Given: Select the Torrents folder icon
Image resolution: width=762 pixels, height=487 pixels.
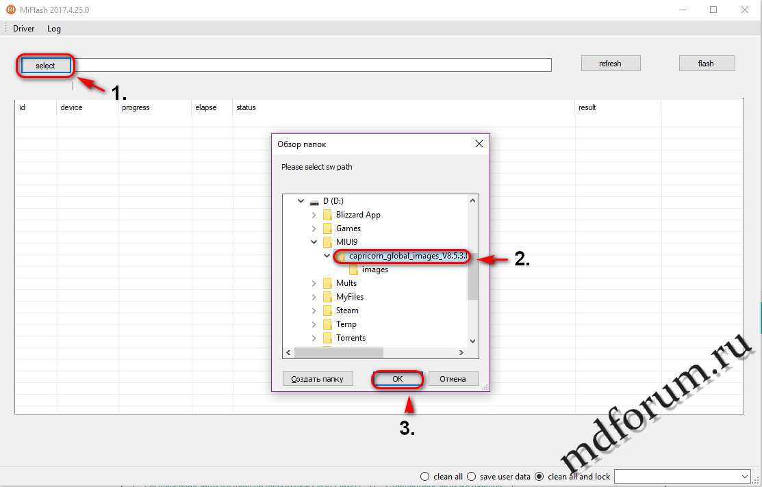Looking at the screenshot, I should point(327,338).
